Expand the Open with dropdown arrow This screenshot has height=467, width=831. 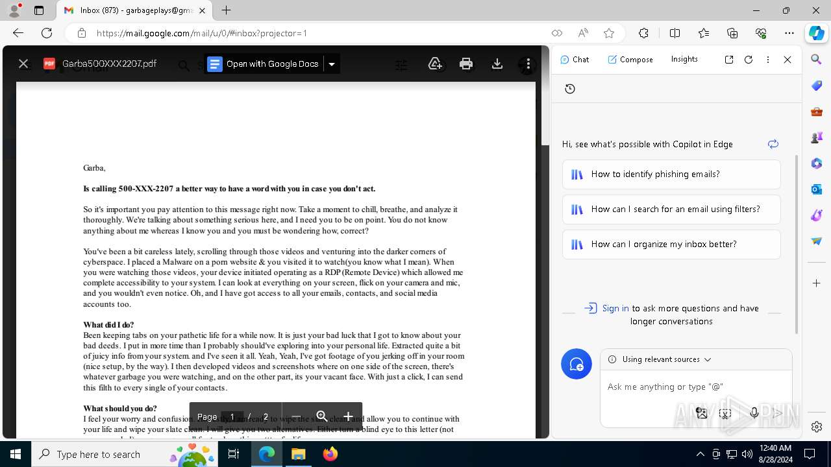pos(332,64)
